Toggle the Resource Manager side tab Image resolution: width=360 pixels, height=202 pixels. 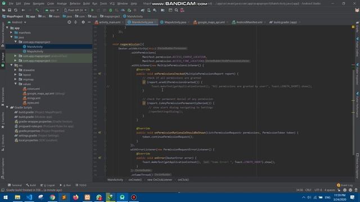(x=3, y=34)
